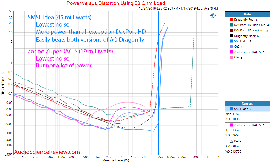
Task: Click the measurement timestamp below the title
Action: click(x=178, y=8)
